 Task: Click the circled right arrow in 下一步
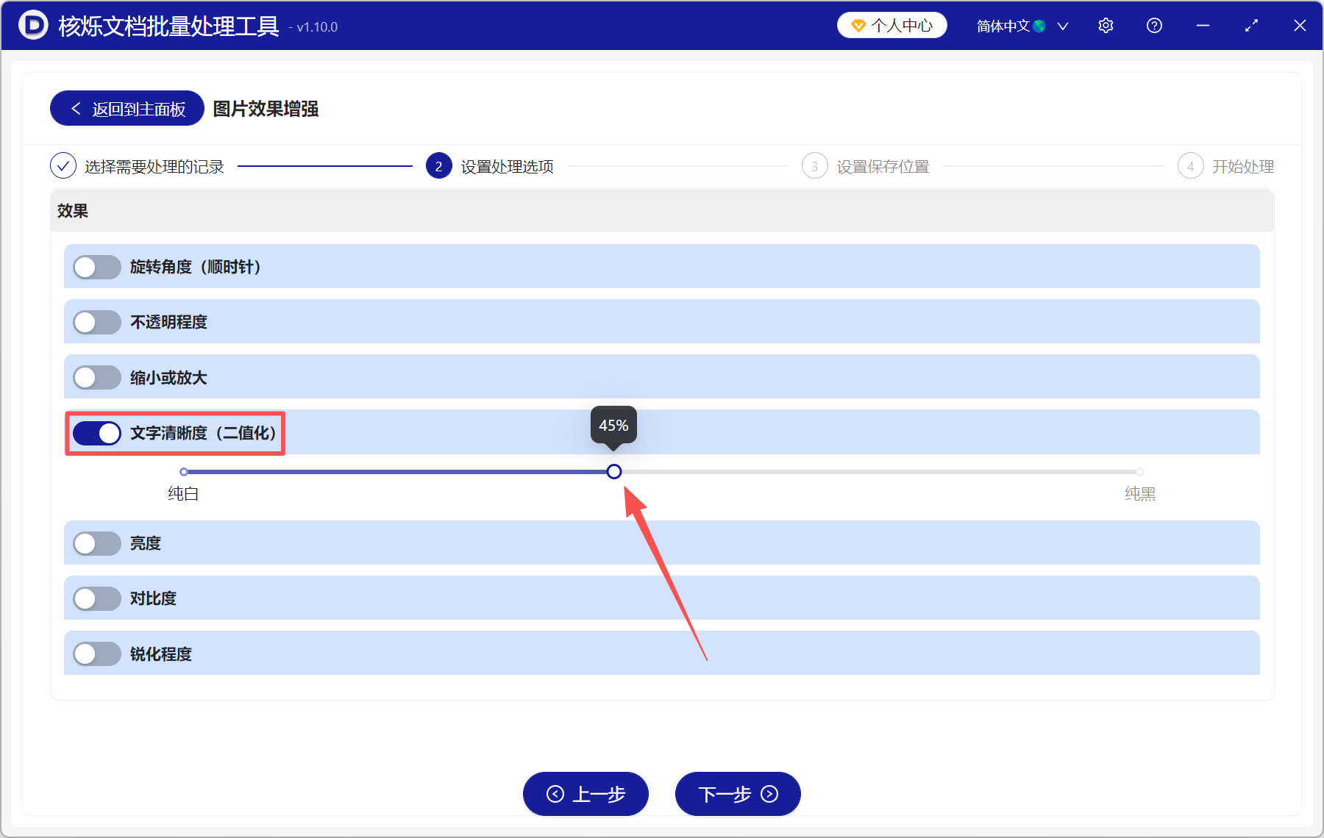[x=769, y=794]
